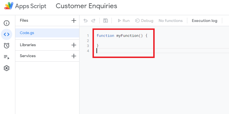The image size is (229, 114).
Task: Add a new file with the plus icon
Action: coord(74,20)
